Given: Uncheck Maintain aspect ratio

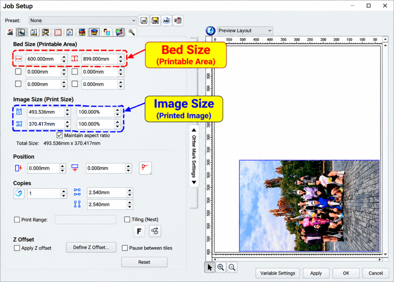Looking at the screenshot, I should 60,135.
